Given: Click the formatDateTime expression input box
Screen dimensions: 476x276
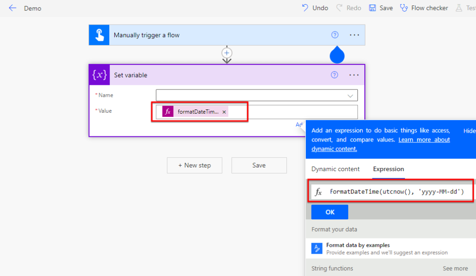Looking at the screenshot, I should click(391, 192).
